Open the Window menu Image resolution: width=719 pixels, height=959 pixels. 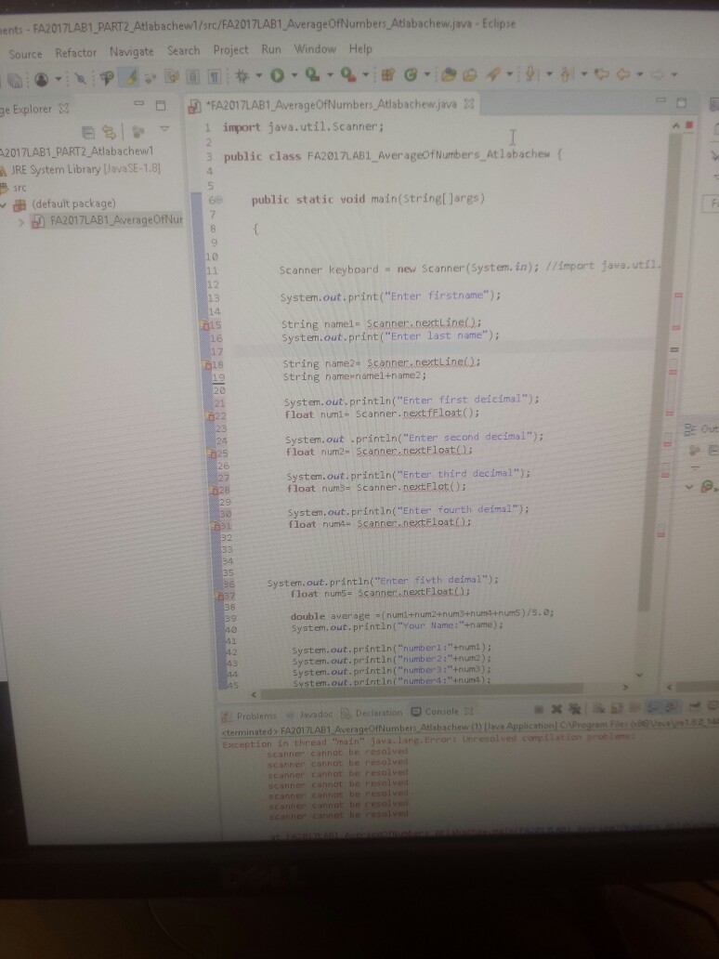click(x=315, y=48)
